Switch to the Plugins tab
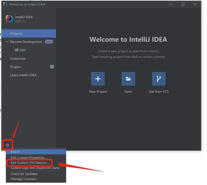The width and height of the screenshot is (207, 185). pos(16,67)
